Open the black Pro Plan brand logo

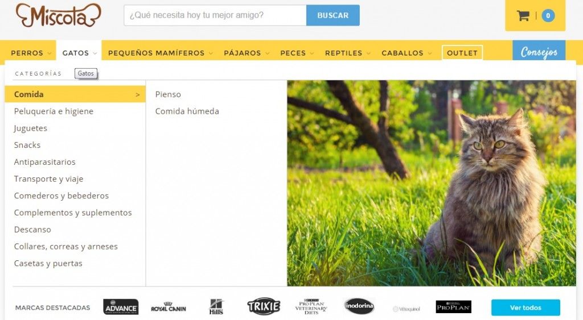[x=454, y=307]
